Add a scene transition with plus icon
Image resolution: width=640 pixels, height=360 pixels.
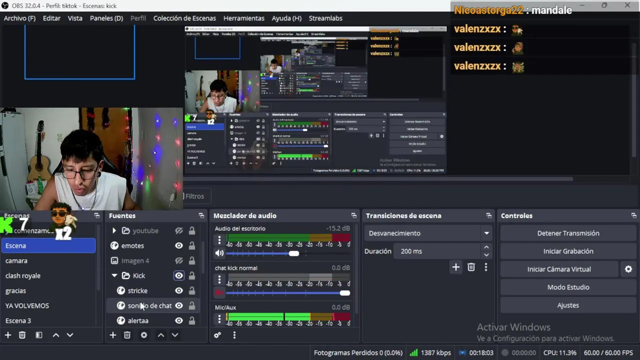[456, 267]
